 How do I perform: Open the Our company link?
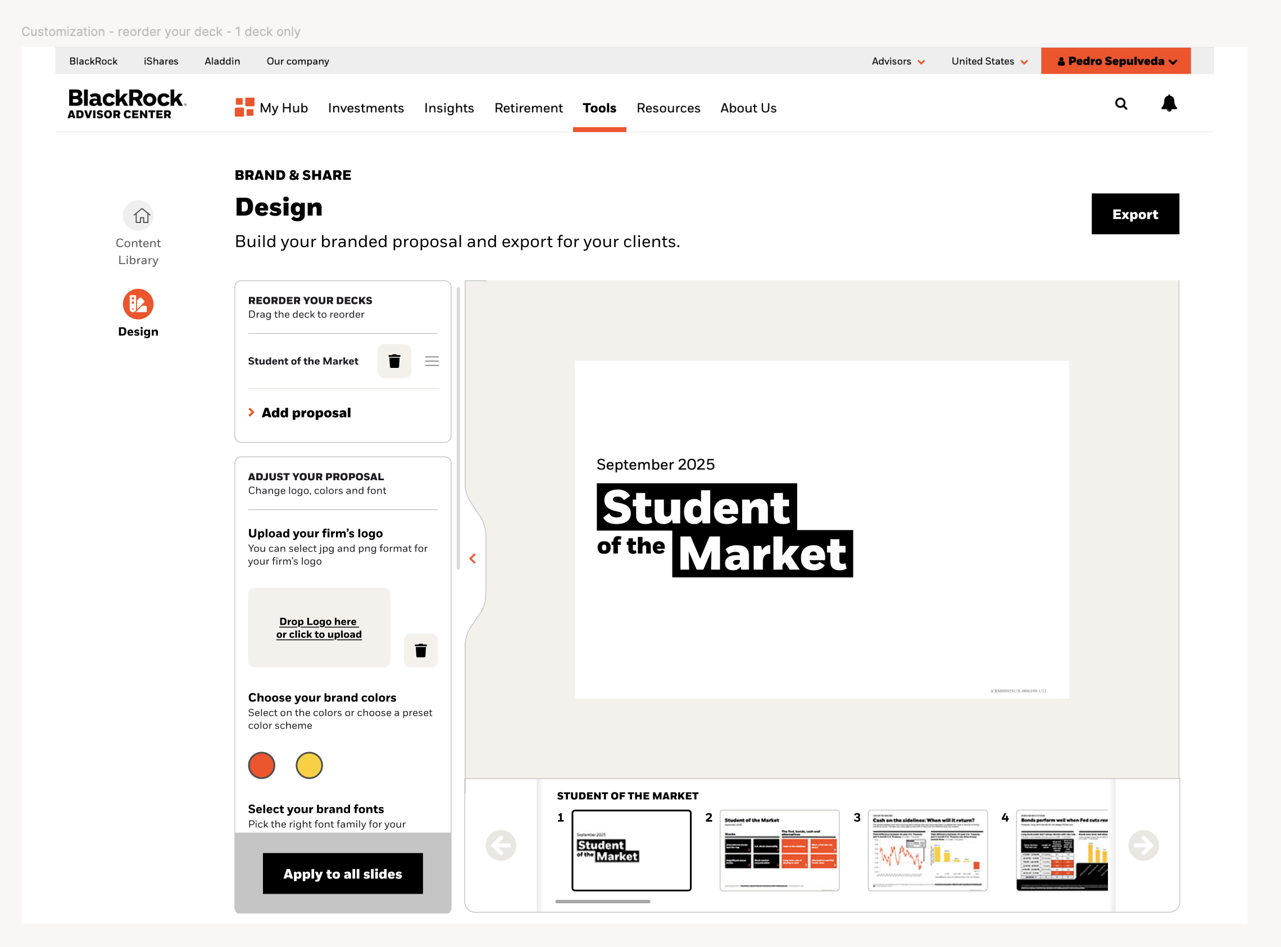pos(298,61)
